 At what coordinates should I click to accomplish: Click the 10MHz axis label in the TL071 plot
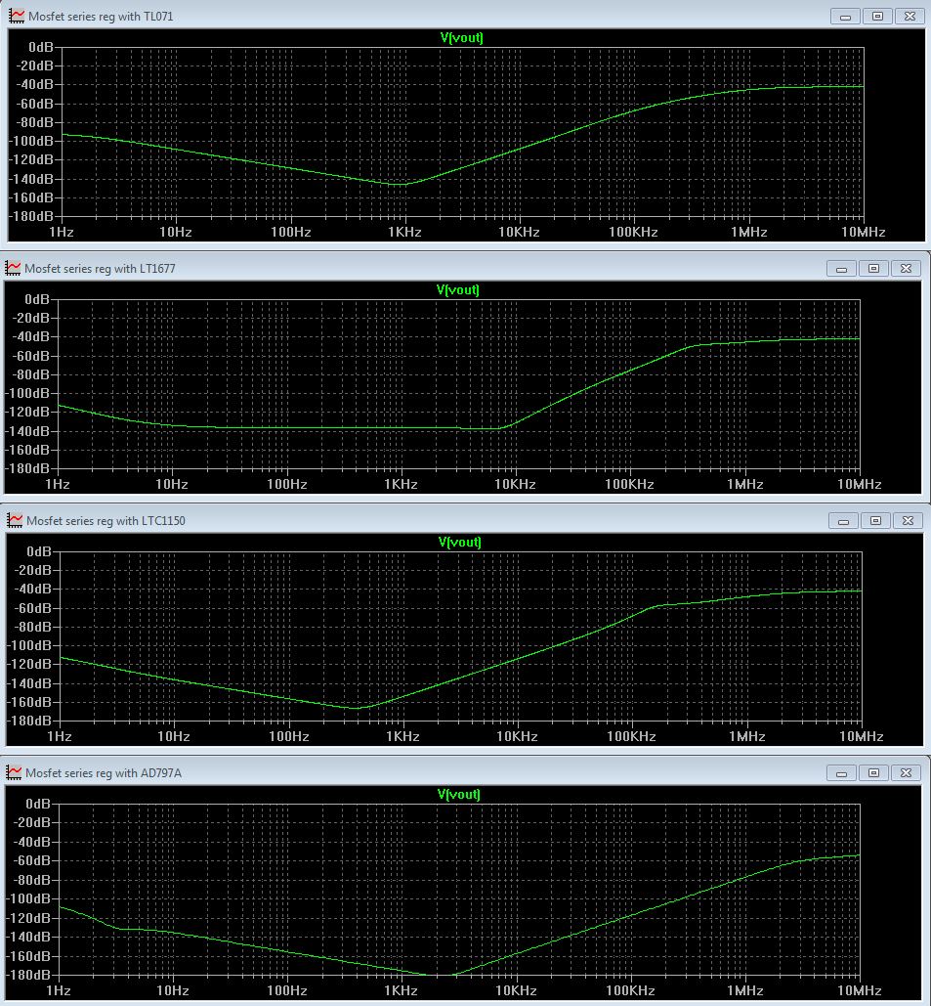point(863,233)
